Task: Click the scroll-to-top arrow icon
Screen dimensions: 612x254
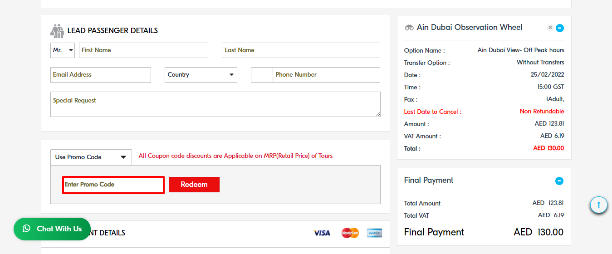Action: (x=599, y=205)
